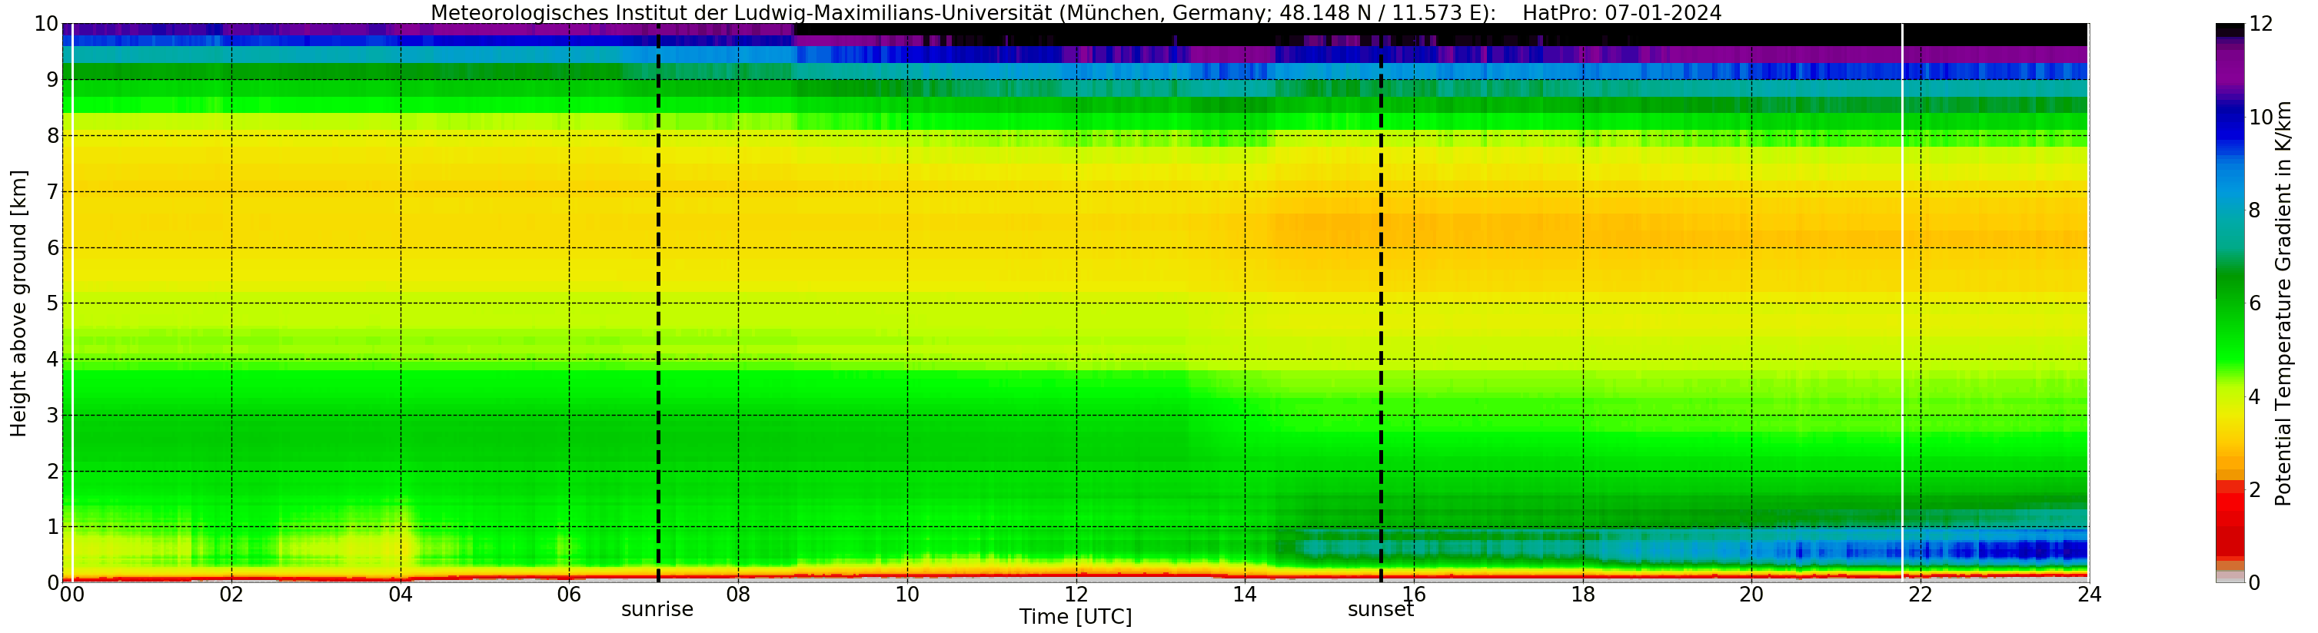Click the 'Time [UTC]' axis label
The height and width of the screenshot is (633, 2318).
coord(1076,617)
